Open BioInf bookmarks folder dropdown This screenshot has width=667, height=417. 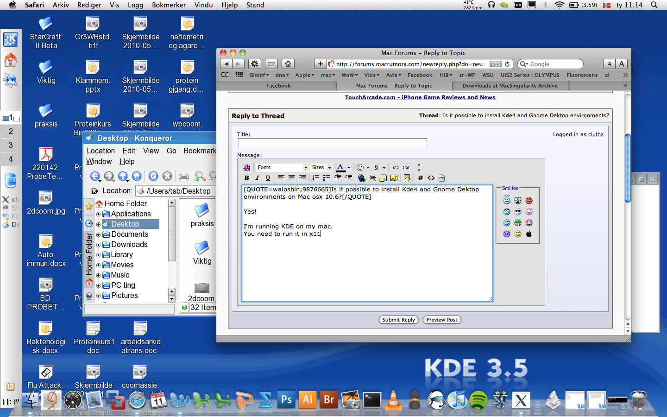pos(259,75)
